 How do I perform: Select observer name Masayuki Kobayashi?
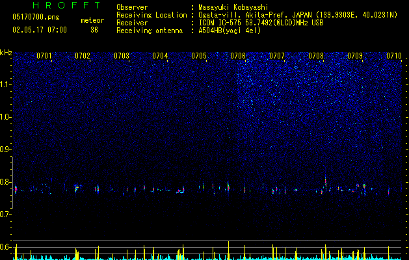pyautogui.click(x=233, y=7)
